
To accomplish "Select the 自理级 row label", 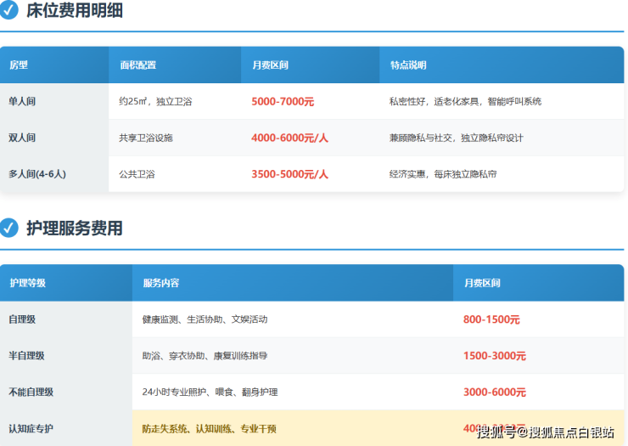I will [22, 319].
